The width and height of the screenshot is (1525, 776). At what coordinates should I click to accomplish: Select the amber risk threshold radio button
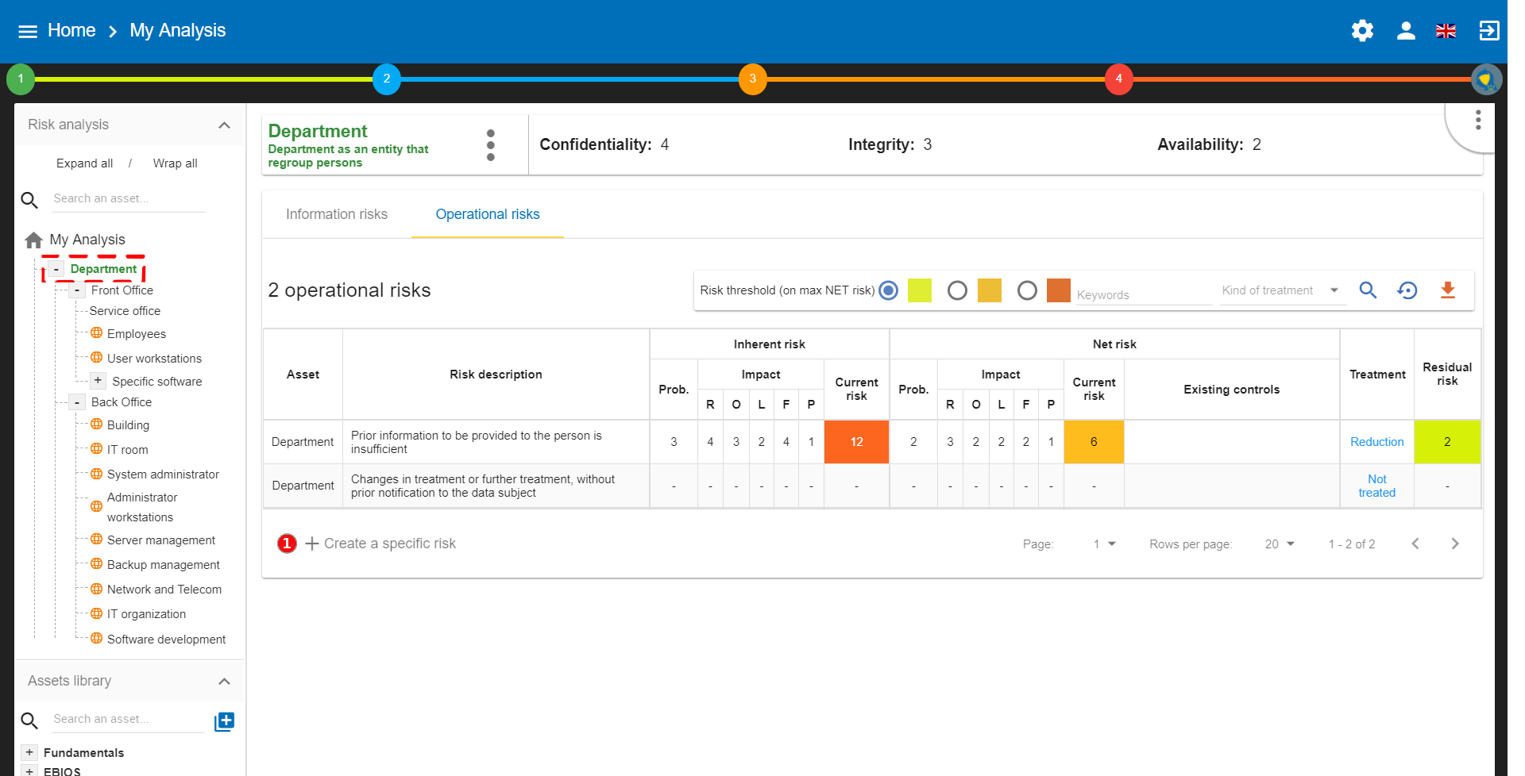[957, 290]
